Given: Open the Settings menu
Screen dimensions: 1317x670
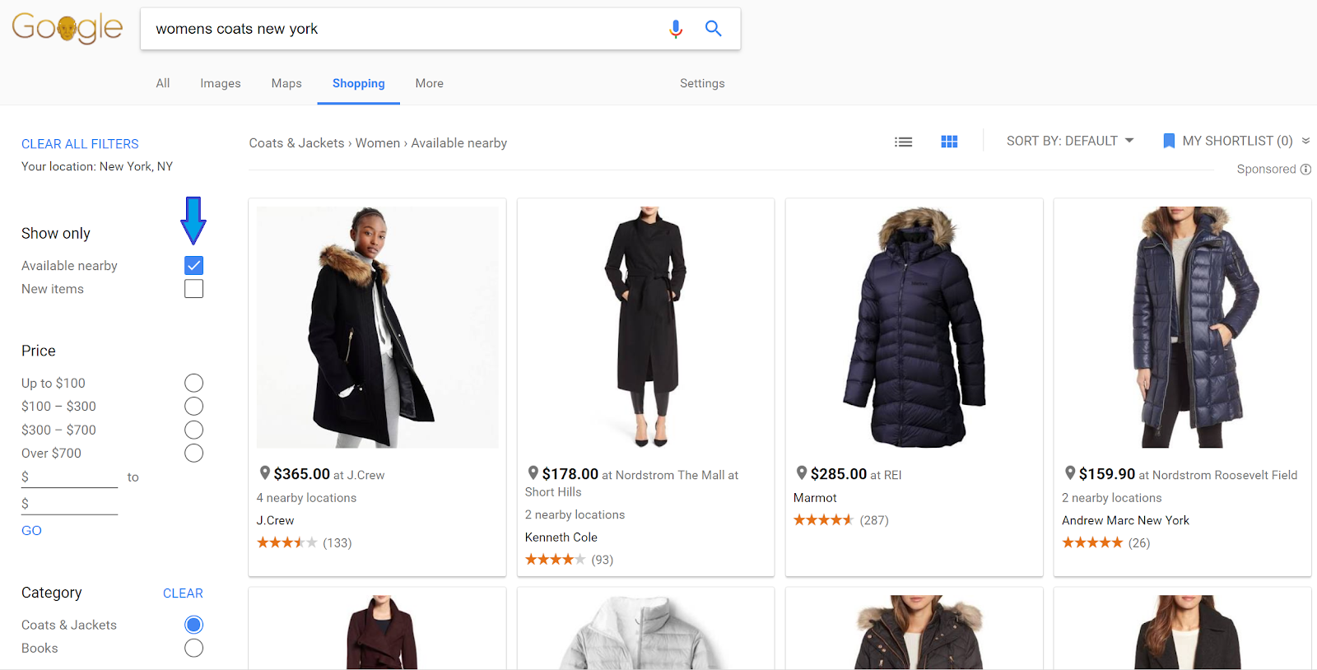Looking at the screenshot, I should point(702,83).
